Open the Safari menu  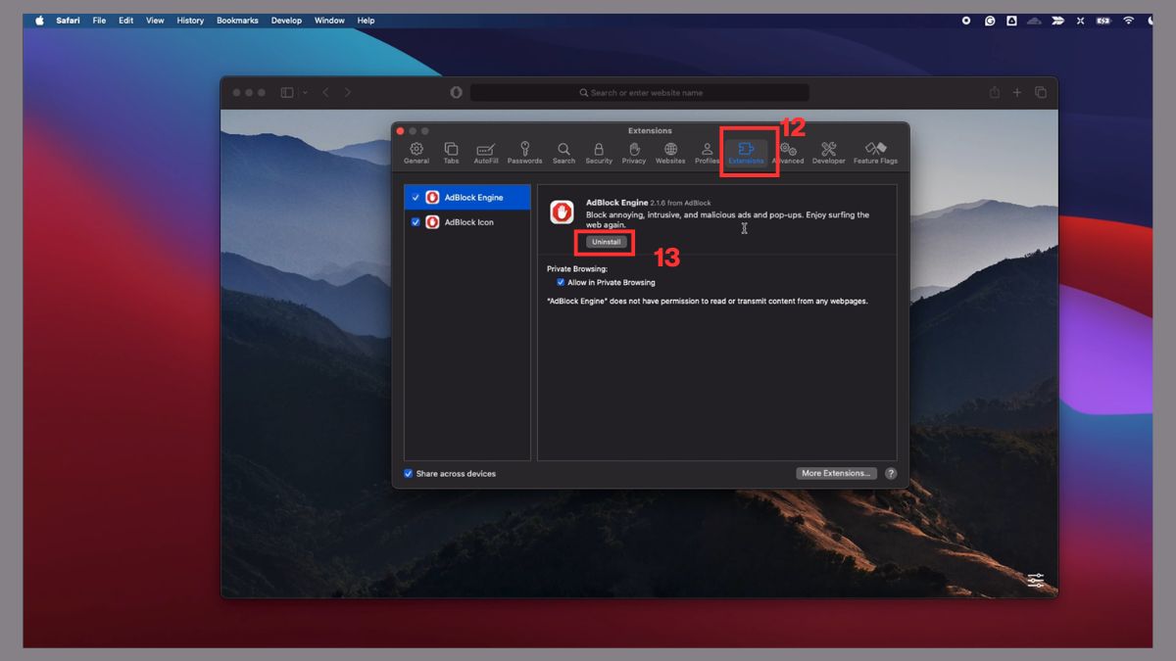pyautogui.click(x=68, y=21)
